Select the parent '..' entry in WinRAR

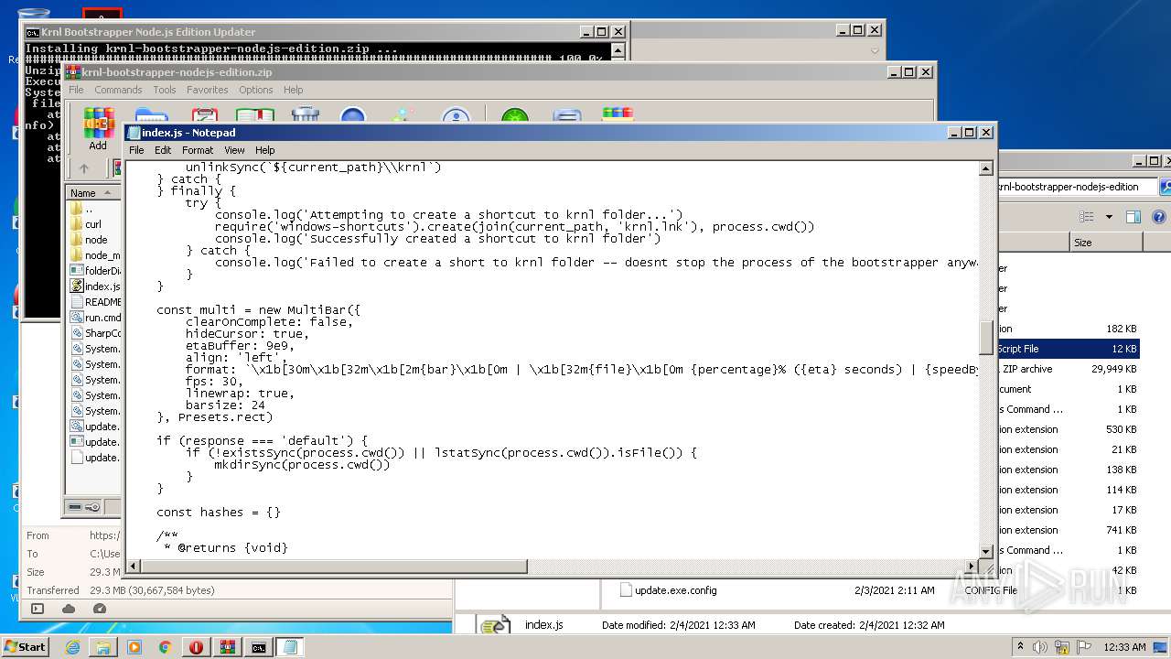(x=88, y=209)
